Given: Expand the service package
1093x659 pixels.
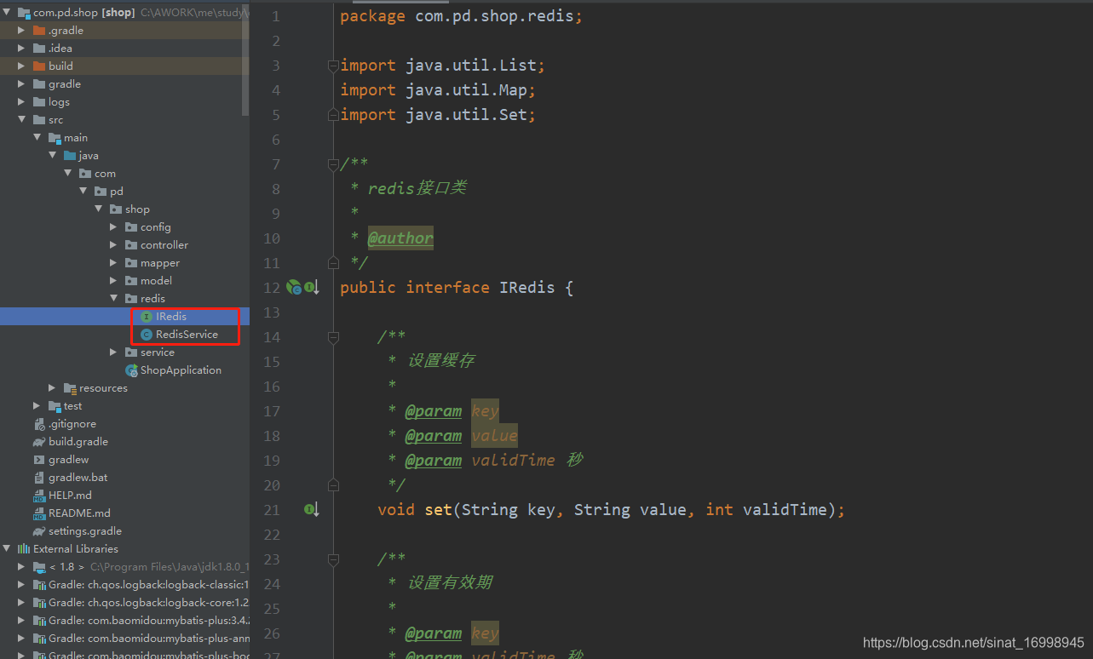Looking at the screenshot, I should [114, 352].
